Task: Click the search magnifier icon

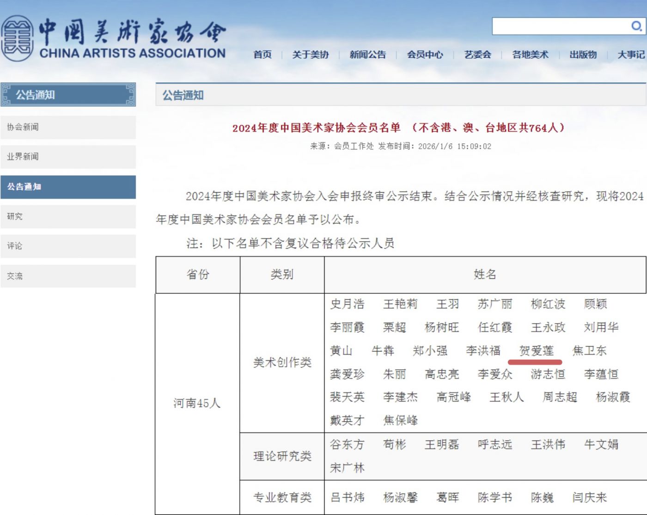Action: (x=636, y=26)
